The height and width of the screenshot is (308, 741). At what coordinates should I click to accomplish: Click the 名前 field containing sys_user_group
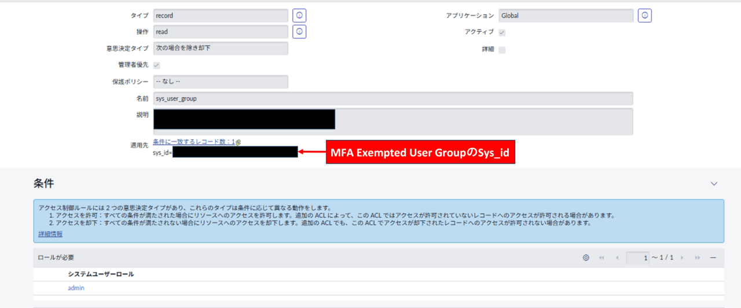pyautogui.click(x=392, y=99)
